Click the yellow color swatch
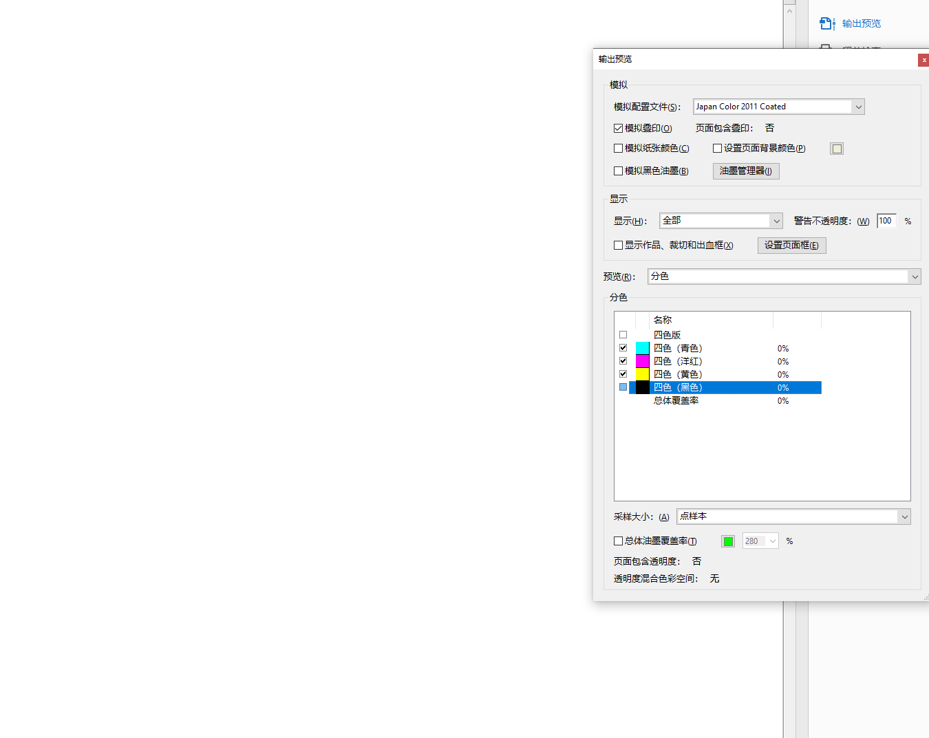929x738 pixels. 642,374
